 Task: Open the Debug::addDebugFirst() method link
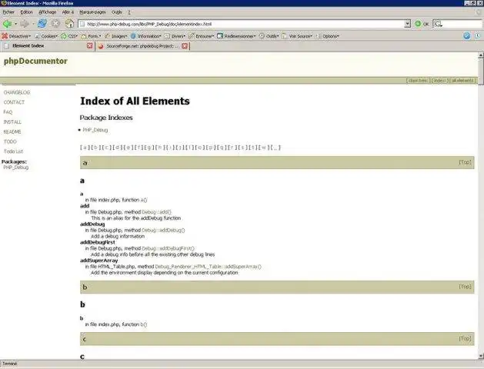[x=168, y=248]
